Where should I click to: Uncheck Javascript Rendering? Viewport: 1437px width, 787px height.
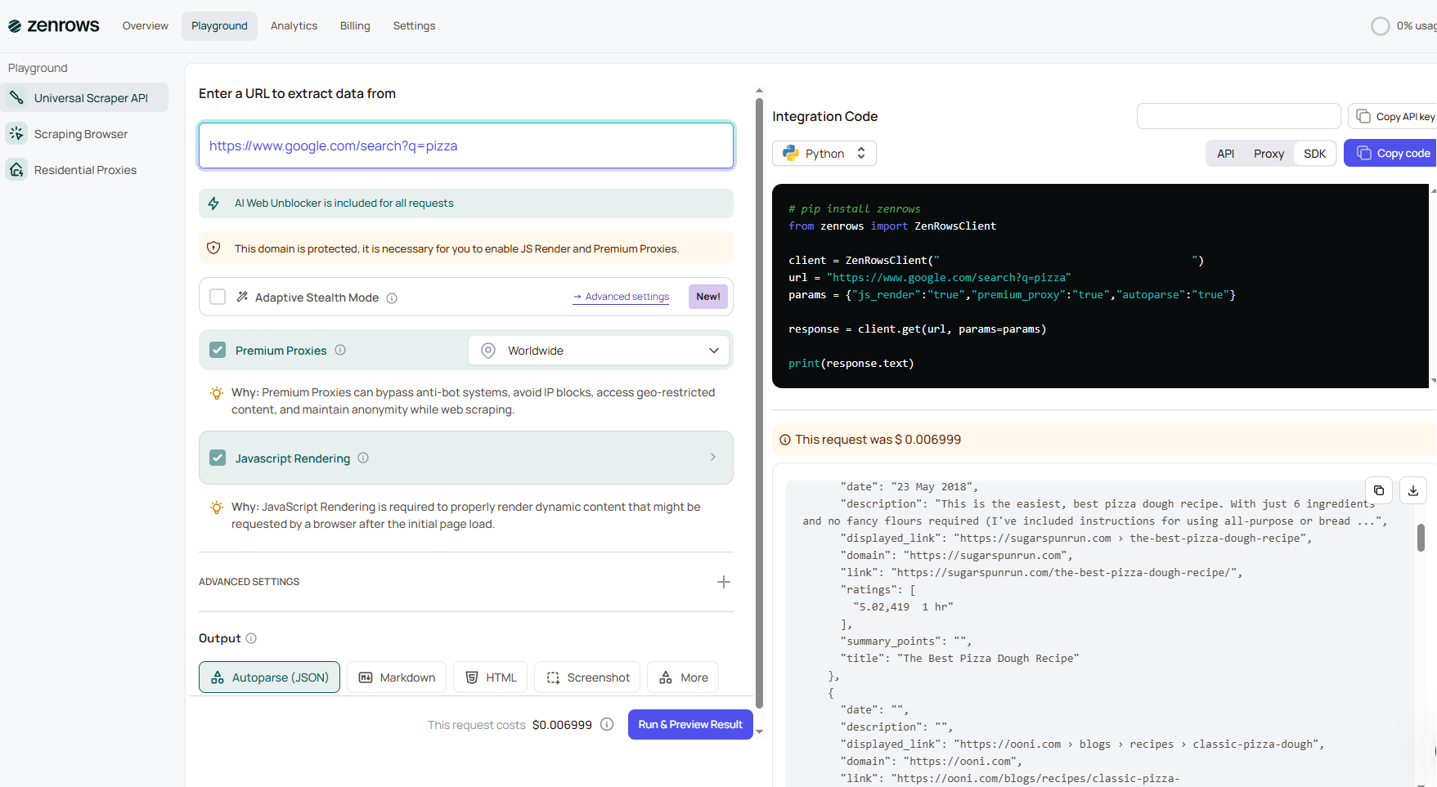[x=218, y=458]
